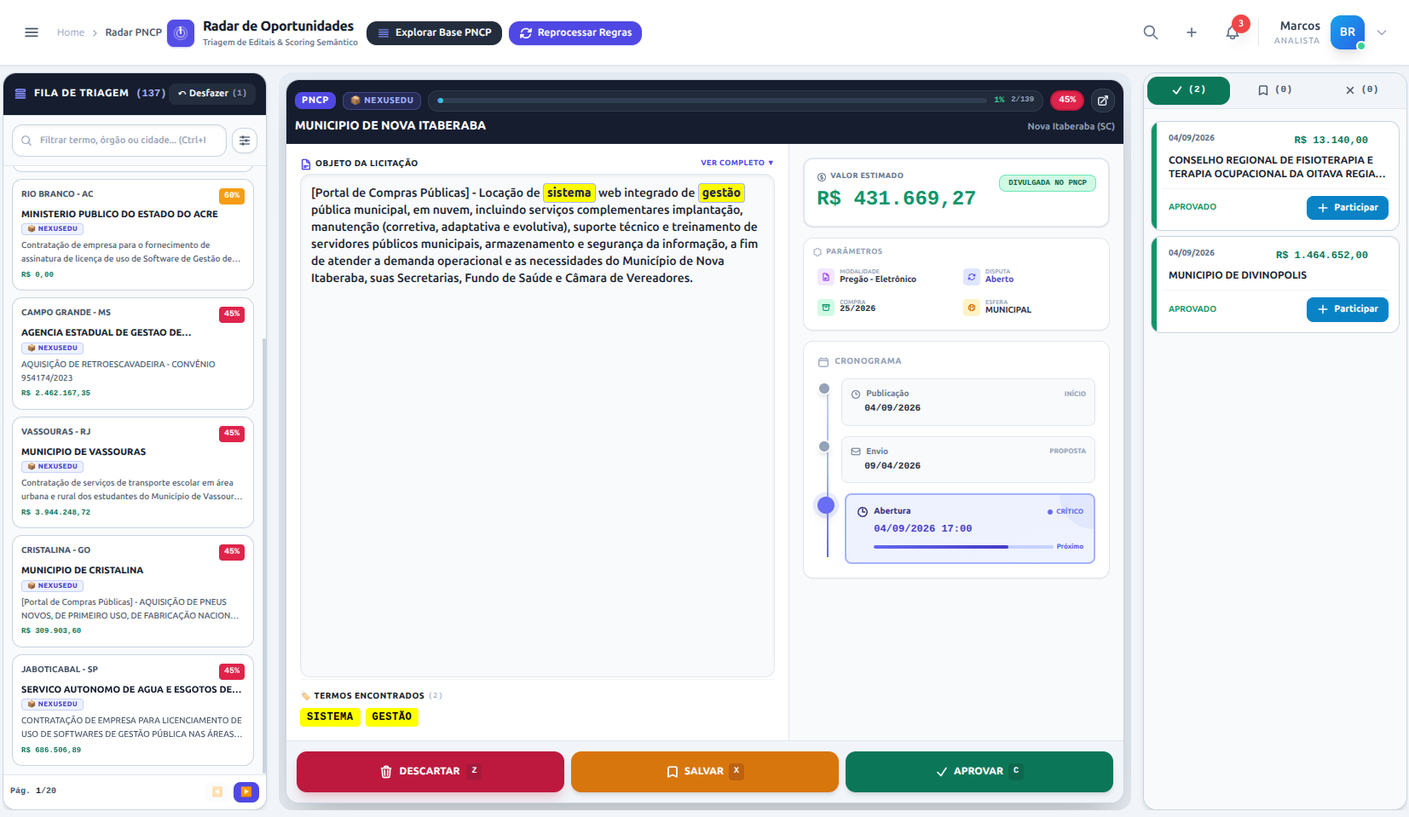
Task: Open the hamburger menu icon
Action: pyautogui.click(x=32, y=32)
